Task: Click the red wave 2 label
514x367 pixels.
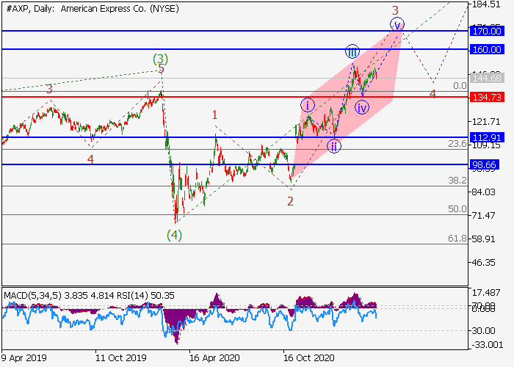Action: click(290, 201)
